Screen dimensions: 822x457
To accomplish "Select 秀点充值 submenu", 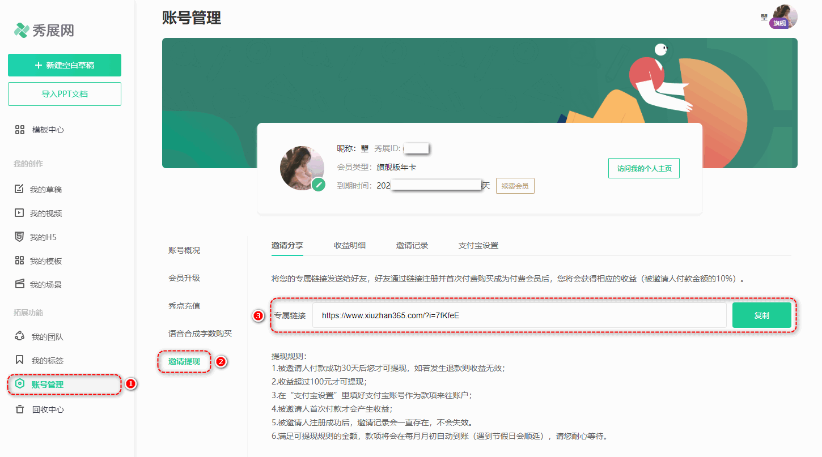I will point(184,306).
